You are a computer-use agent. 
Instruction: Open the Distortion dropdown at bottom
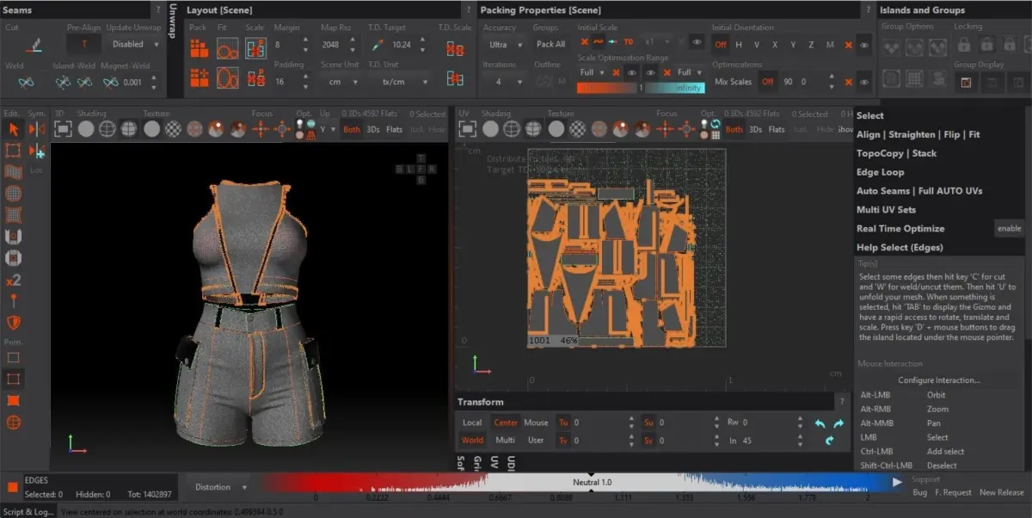click(x=219, y=486)
